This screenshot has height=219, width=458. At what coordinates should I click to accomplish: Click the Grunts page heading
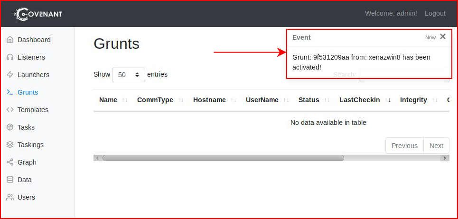(x=117, y=44)
